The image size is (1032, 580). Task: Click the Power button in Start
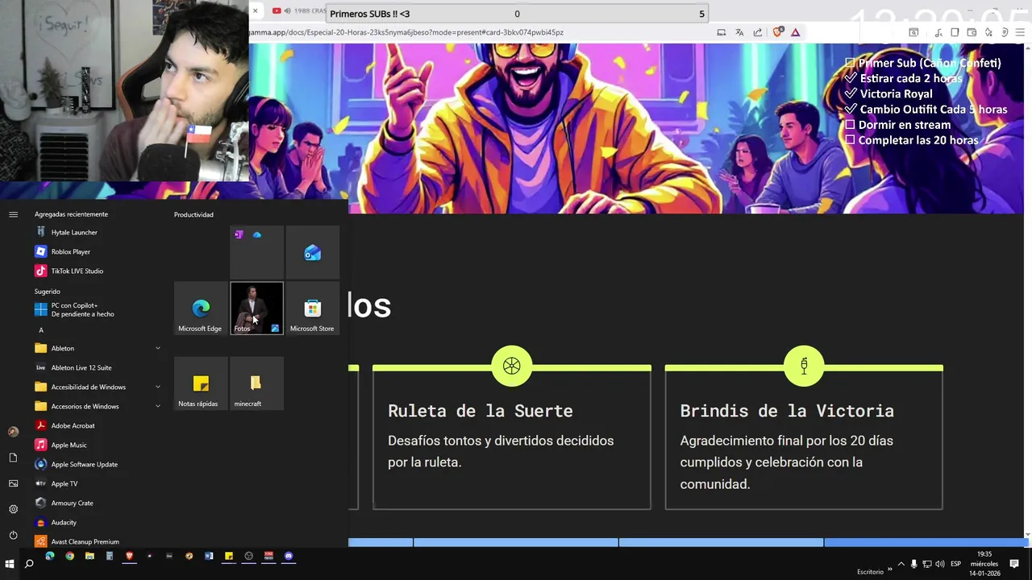[13, 535]
